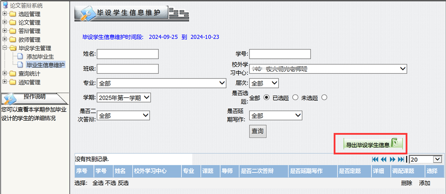
Task: Expand the 选题管理 tree node plus sign
Action: 4,14
